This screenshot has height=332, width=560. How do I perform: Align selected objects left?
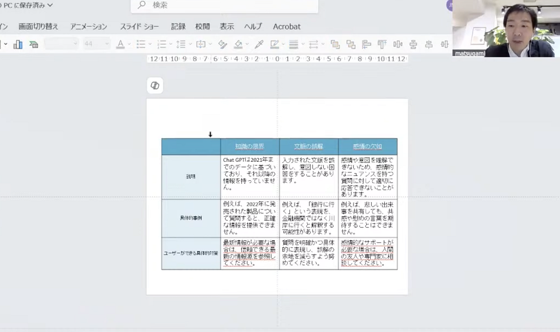point(366,44)
